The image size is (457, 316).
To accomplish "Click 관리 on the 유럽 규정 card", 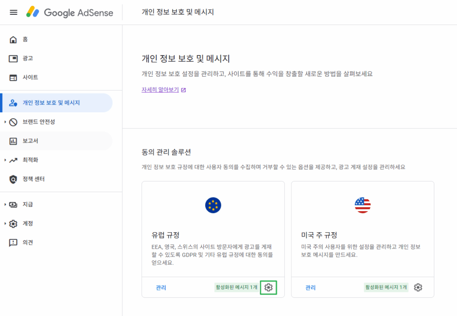I will pyautogui.click(x=161, y=287).
